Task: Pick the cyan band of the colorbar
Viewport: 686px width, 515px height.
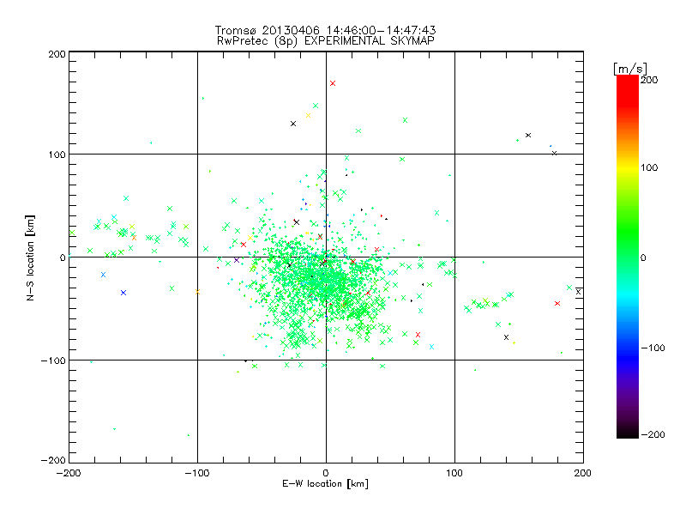Action: point(628,295)
